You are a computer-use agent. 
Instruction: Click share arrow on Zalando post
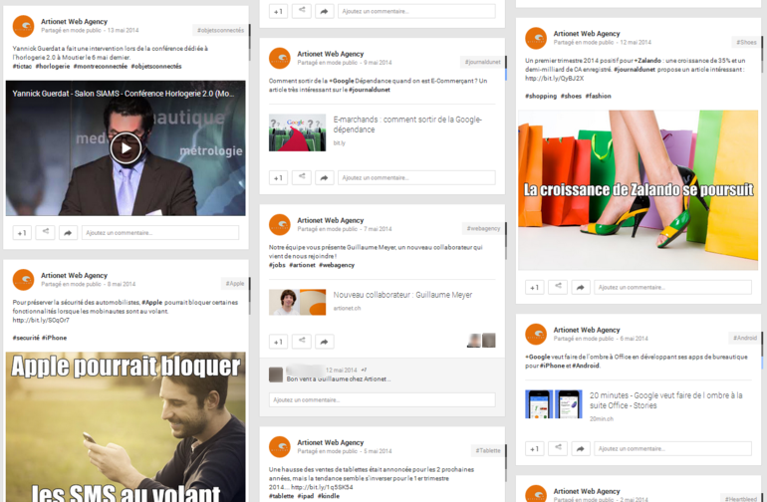[x=581, y=287]
